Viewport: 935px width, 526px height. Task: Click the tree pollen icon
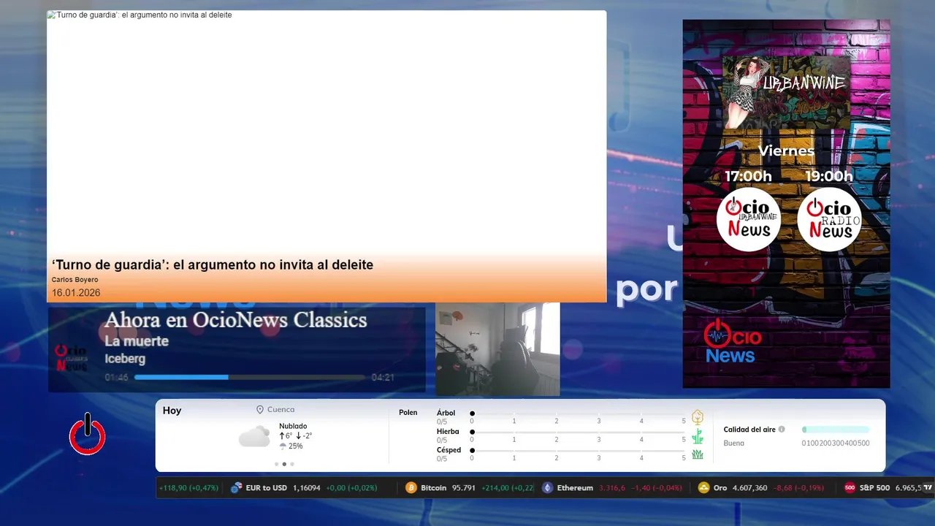pyautogui.click(x=698, y=417)
